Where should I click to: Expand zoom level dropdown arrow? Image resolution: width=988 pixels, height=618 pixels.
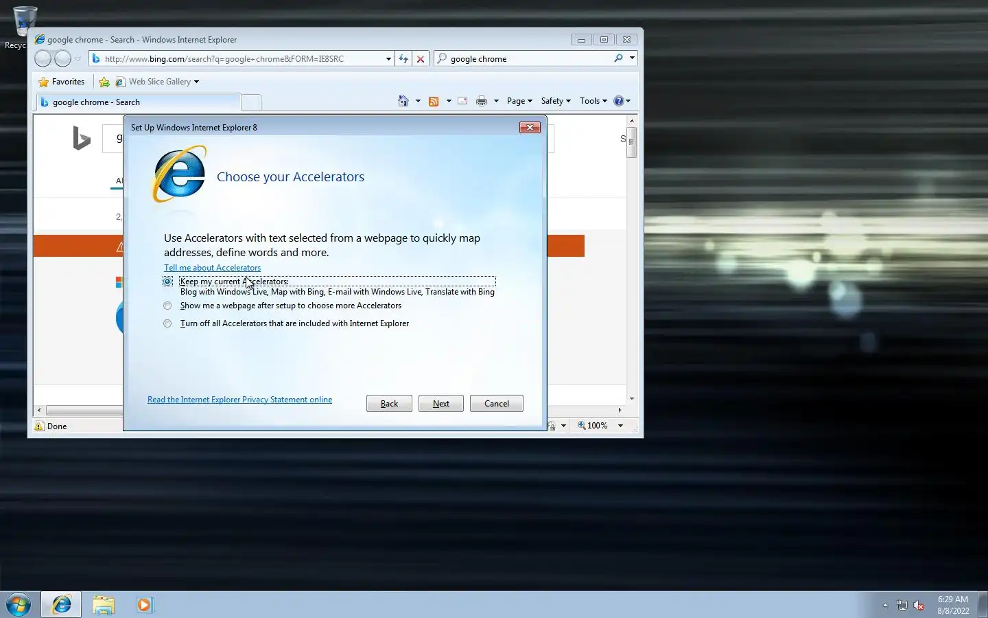pyautogui.click(x=620, y=426)
